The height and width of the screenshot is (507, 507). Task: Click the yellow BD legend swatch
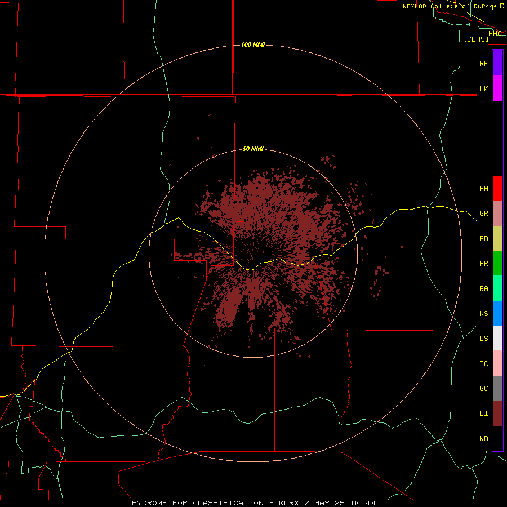pyautogui.click(x=497, y=239)
